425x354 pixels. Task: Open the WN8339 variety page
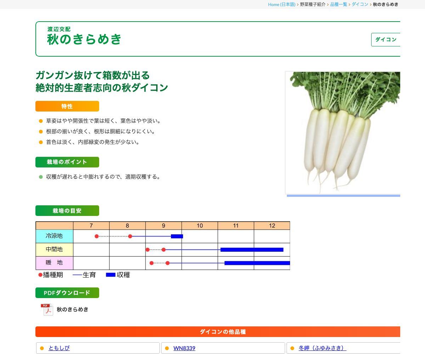[x=184, y=348]
